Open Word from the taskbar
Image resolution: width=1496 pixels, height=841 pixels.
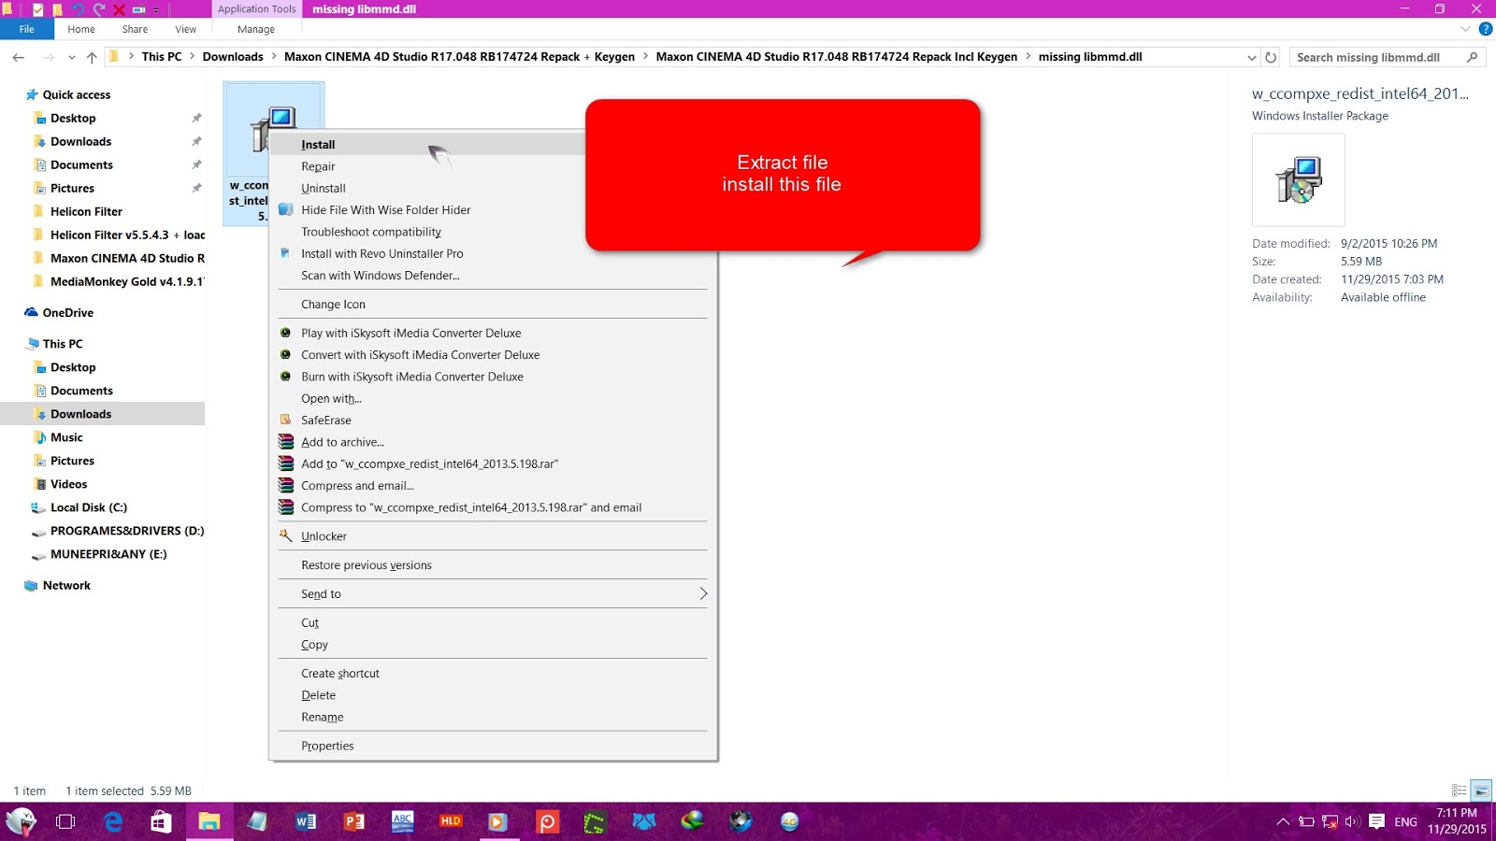[x=305, y=821]
